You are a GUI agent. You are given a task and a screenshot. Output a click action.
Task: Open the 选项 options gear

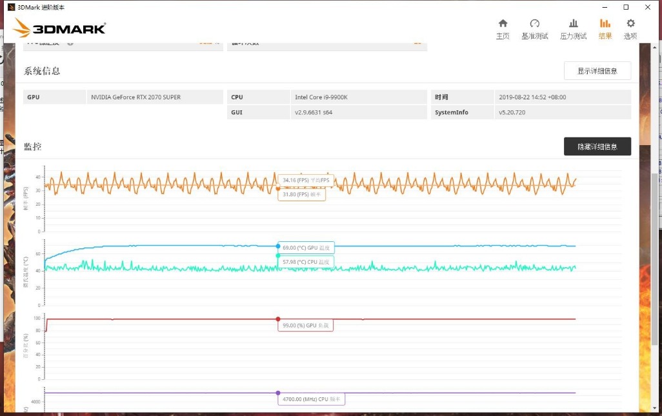(630, 29)
